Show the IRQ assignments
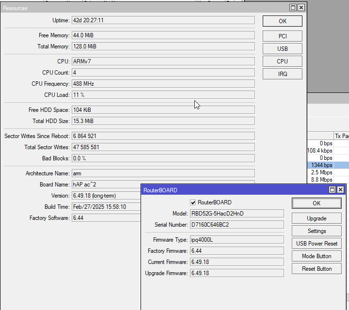Screen dimensions: 349x310 283,74
